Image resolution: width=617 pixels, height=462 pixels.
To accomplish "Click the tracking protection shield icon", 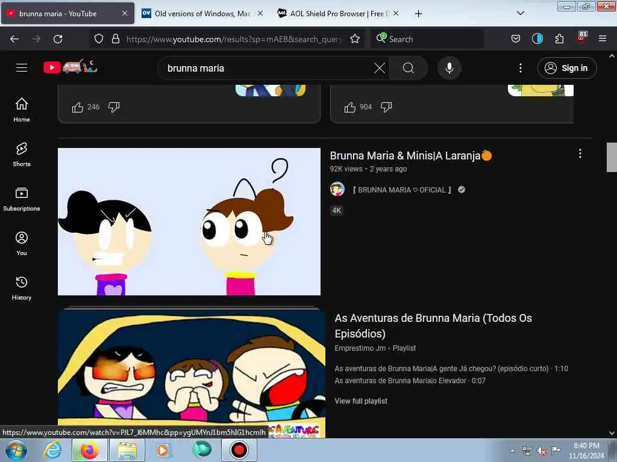I will [99, 38].
